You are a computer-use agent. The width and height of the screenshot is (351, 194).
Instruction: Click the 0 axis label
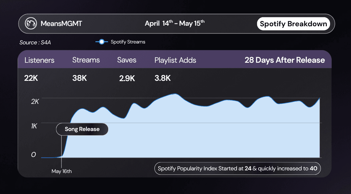(x=33, y=155)
